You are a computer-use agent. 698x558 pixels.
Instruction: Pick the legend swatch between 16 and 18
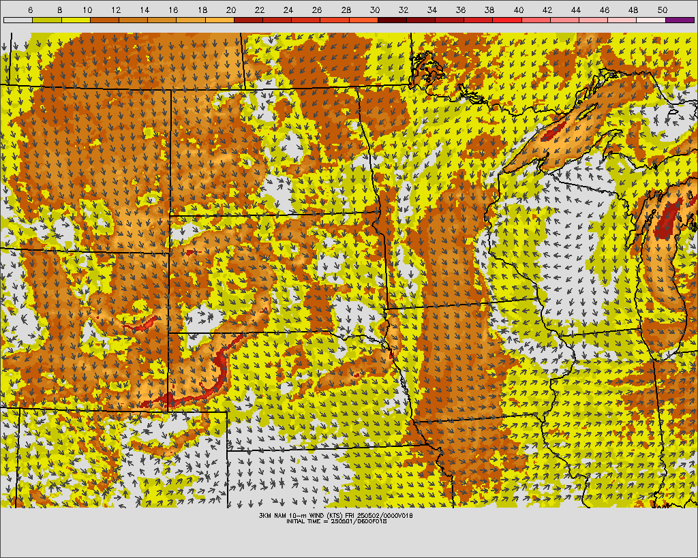tap(191, 20)
